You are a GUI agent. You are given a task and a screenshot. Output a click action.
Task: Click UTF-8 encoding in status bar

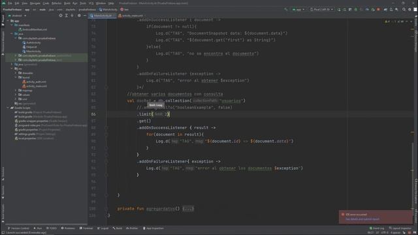(x=385, y=232)
